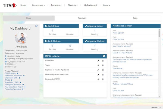
Task: Go to Documents in navigation bar
Action: (56, 5)
